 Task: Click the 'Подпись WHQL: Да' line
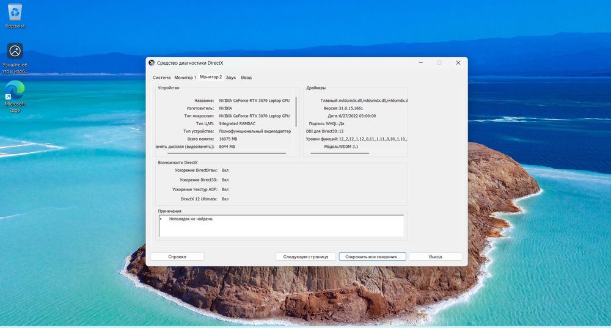pos(326,123)
